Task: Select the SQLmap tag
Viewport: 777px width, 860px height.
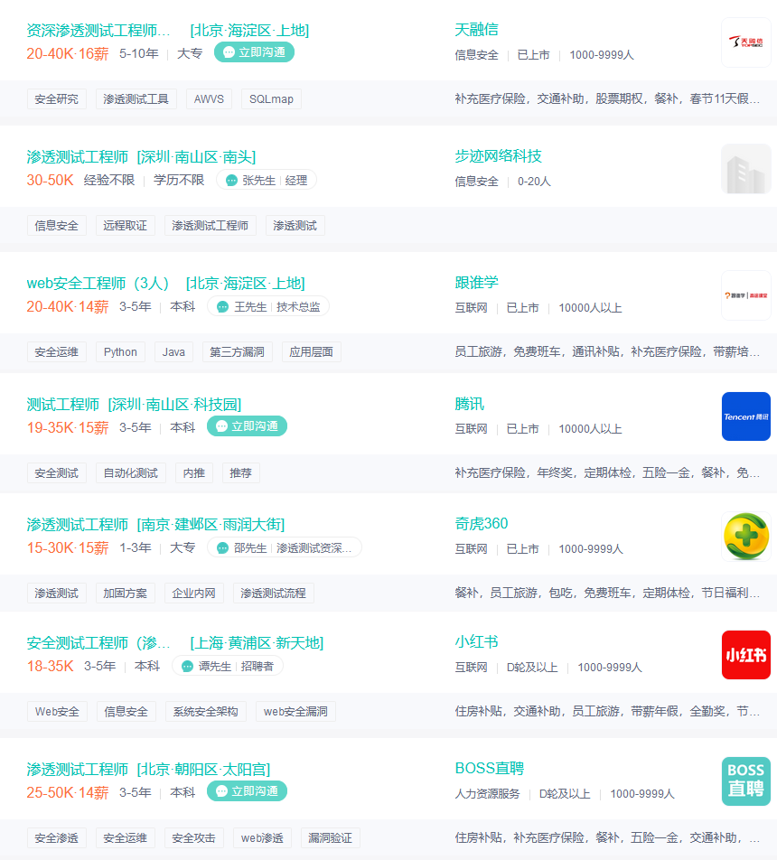Action: coord(271,99)
